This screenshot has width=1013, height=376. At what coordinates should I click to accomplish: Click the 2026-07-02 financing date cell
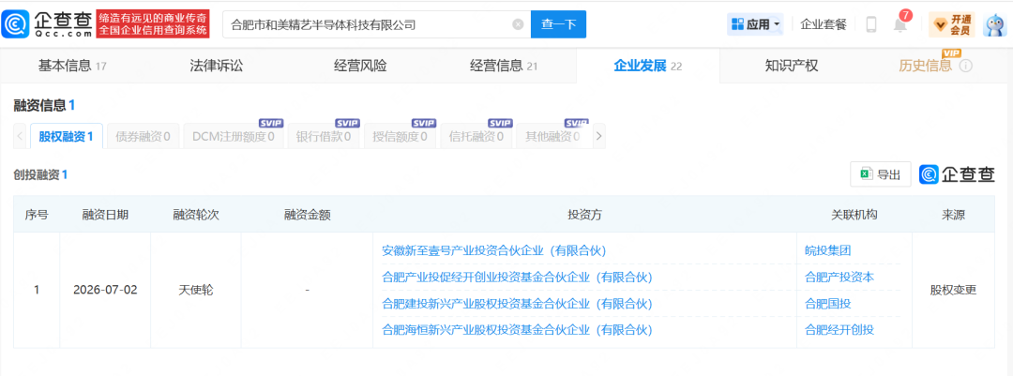pyautogui.click(x=105, y=290)
